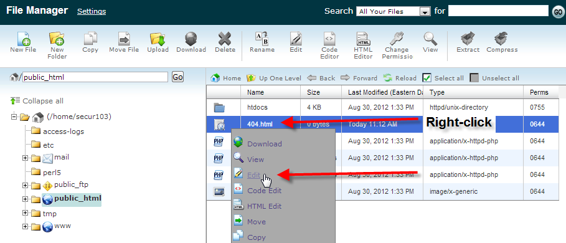
Task: Click Up One Level
Action: pyautogui.click(x=273, y=78)
